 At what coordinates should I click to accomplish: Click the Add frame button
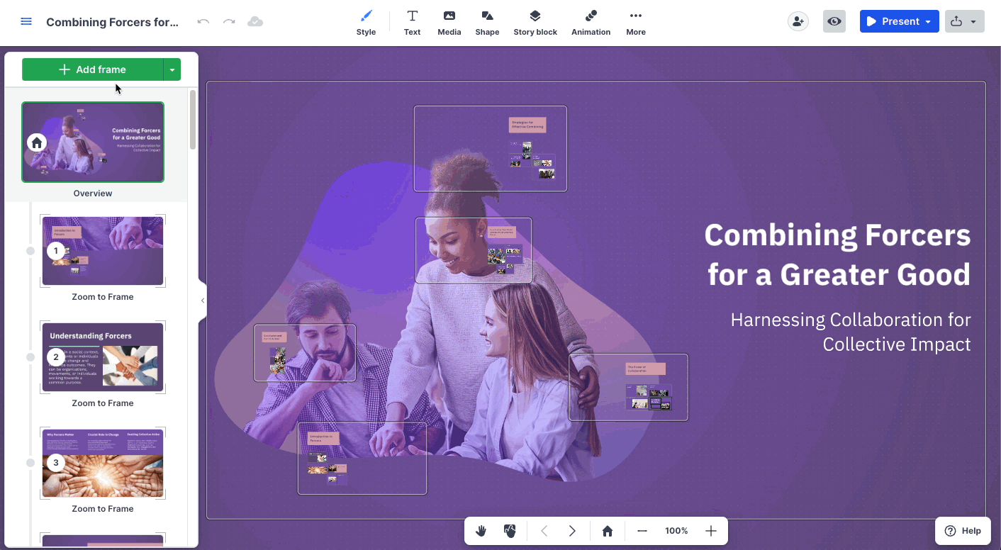pos(93,69)
